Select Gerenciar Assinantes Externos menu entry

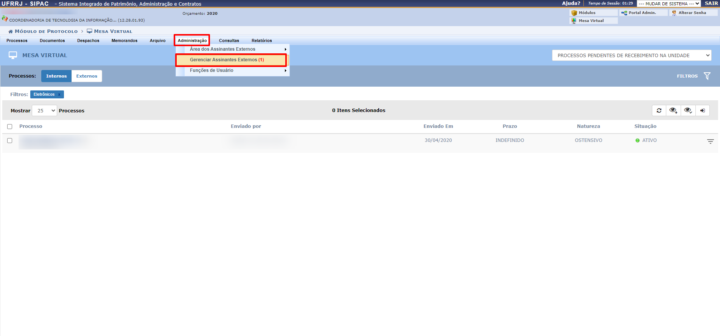pyautogui.click(x=231, y=60)
